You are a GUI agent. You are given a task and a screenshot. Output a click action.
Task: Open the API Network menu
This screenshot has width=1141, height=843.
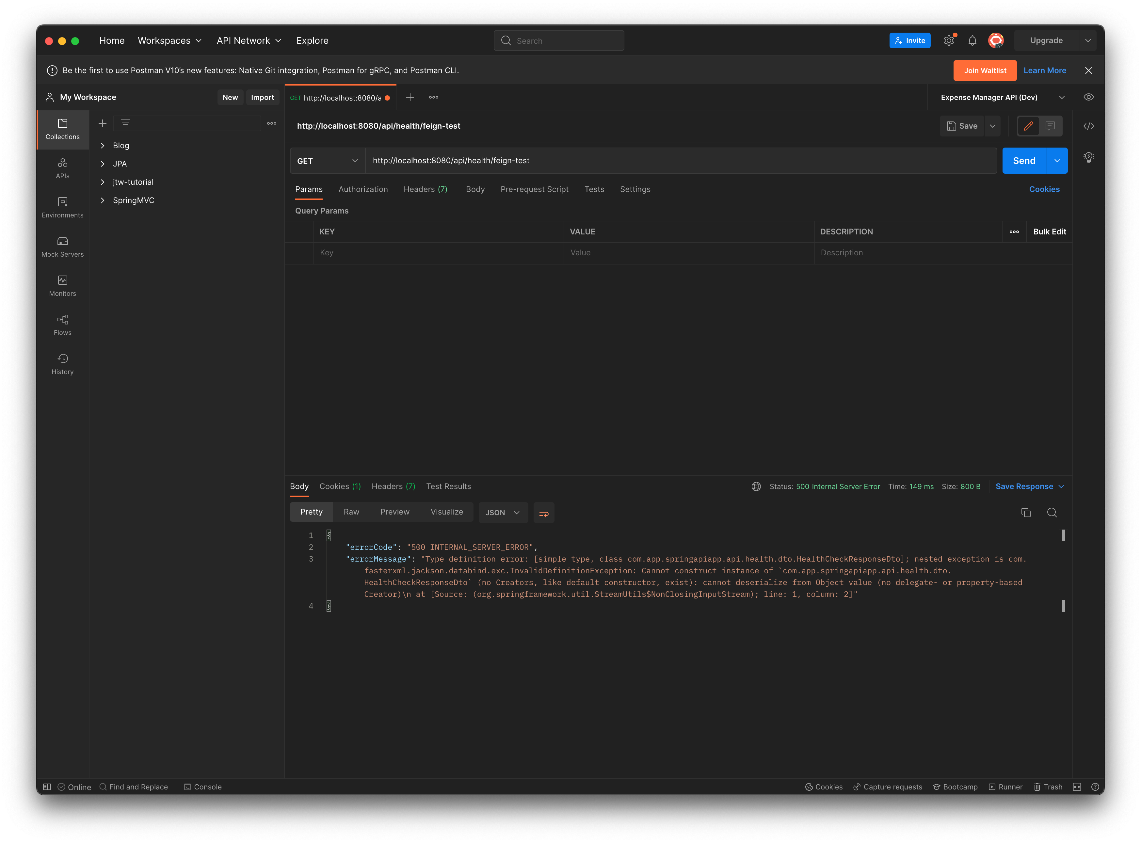249,41
